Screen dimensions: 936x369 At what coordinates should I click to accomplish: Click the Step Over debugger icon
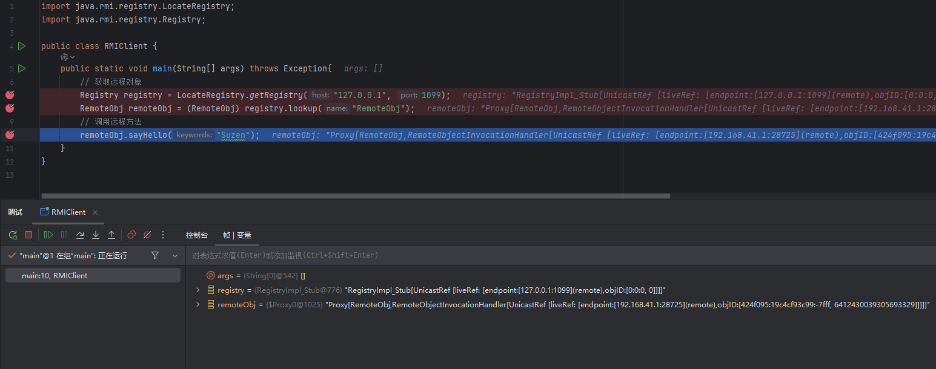[x=80, y=235]
